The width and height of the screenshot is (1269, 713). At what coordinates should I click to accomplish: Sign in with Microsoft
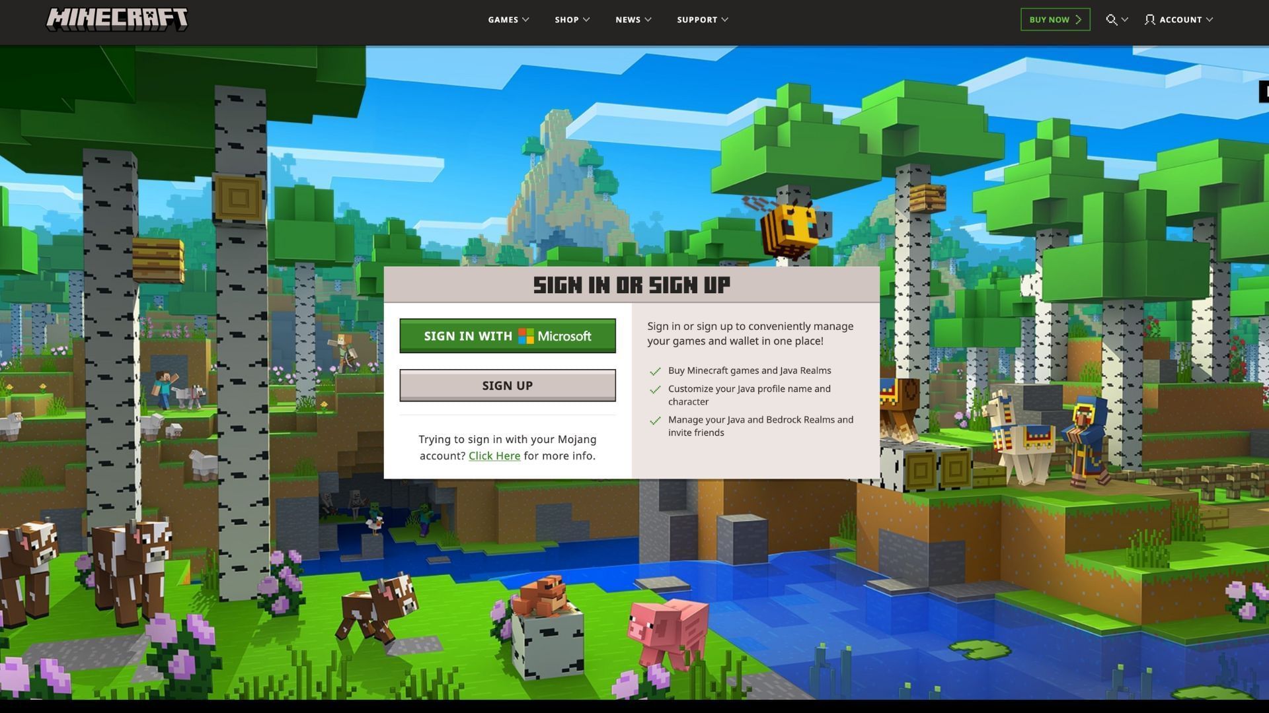coord(508,336)
